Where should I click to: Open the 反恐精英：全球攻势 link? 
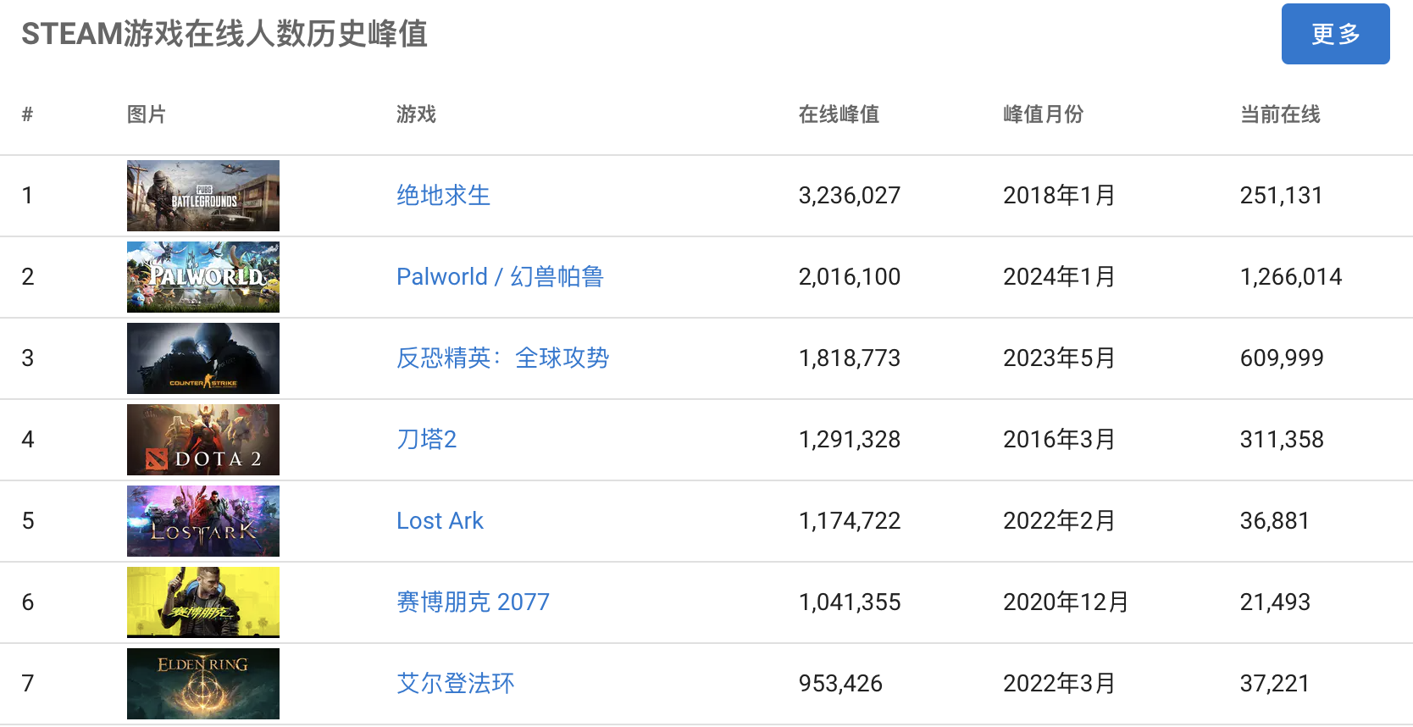click(502, 358)
